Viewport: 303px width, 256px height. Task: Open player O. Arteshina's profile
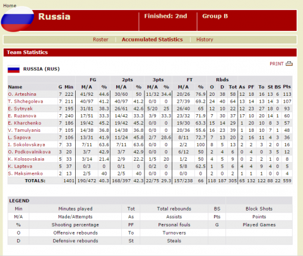pyautogui.click(x=22, y=94)
